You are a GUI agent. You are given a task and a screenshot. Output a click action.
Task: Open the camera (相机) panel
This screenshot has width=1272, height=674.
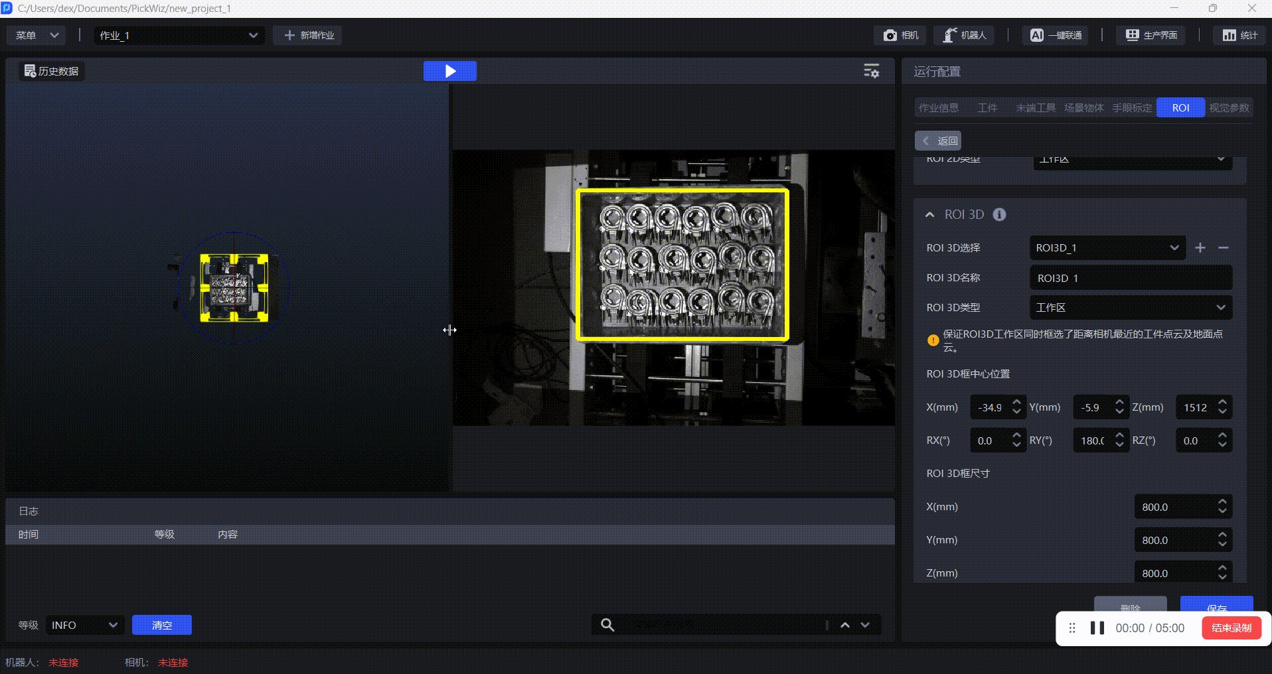[901, 35]
